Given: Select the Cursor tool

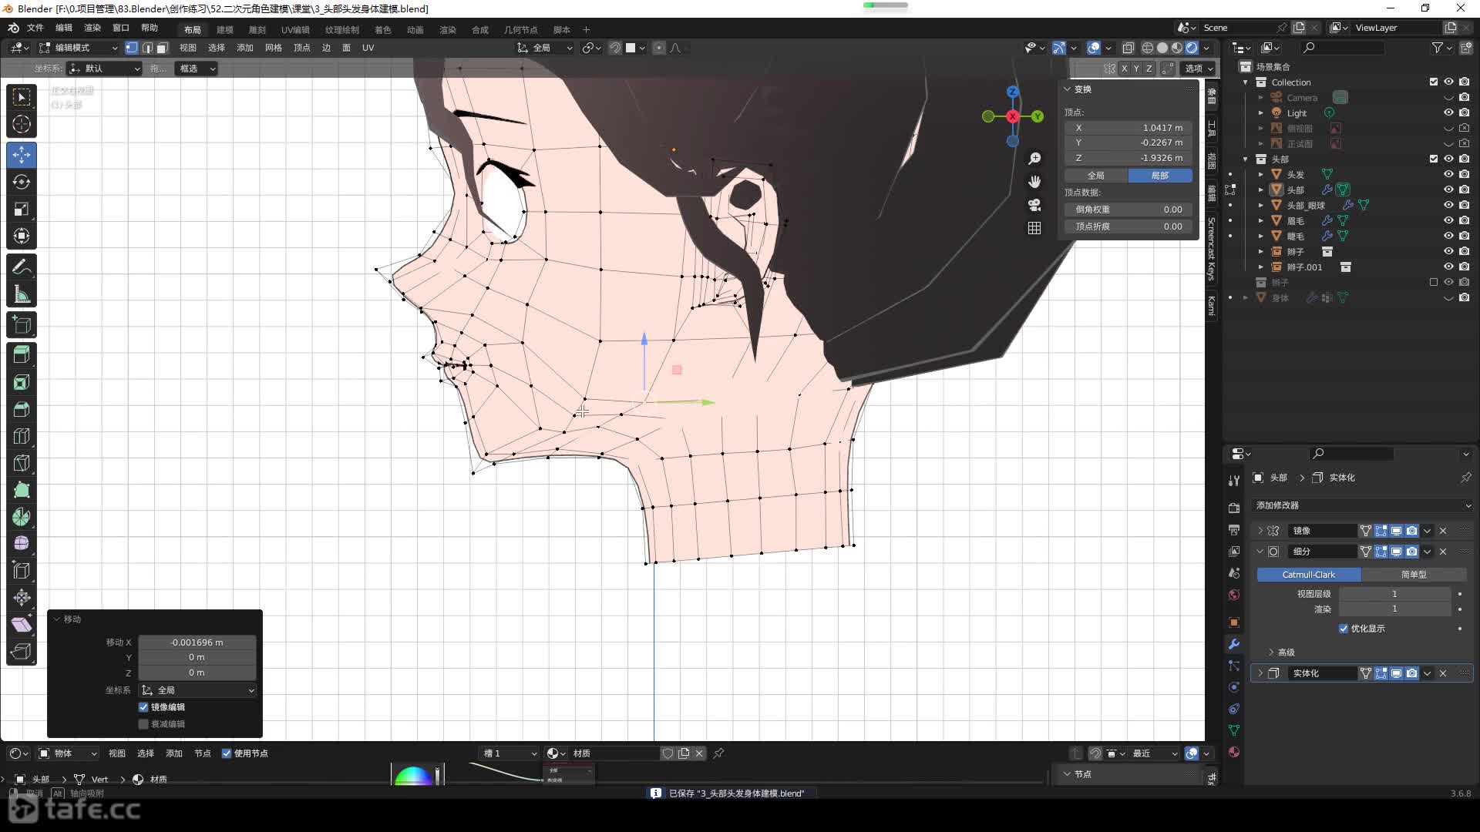Looking at the screenshot, I should [x=22, y=124].
